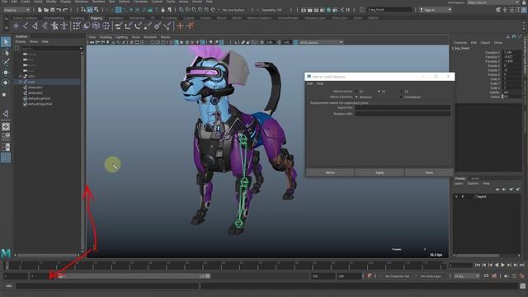Choose Behavior mirror function
The height and width of the screenshot is (297, 528).
(356, 97)
